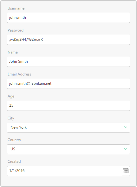Expand the City dropdown chevron arrow
This screenshot has height=187, width=137.
click(126, 127)
